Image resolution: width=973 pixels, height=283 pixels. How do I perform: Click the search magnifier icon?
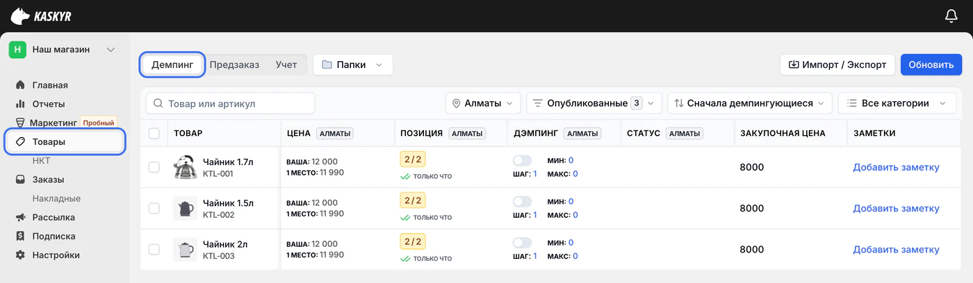[x=158, y=103]
